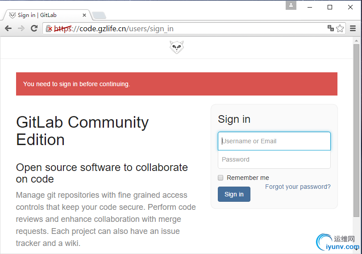This screenshot has width=362, height=254.
Task: Click the browser back arrow
Action: coord(8,29)
